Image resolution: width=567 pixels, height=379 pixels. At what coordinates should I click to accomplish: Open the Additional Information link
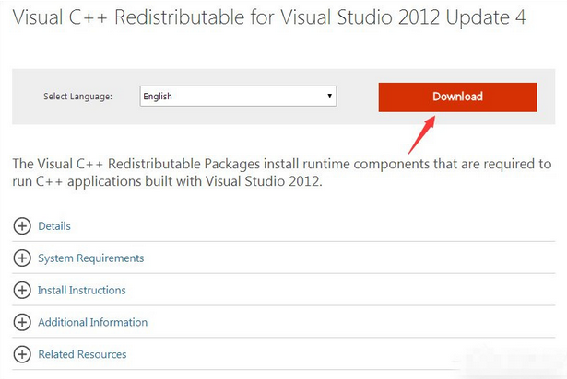pyautogui.click(x=92, y=323)
